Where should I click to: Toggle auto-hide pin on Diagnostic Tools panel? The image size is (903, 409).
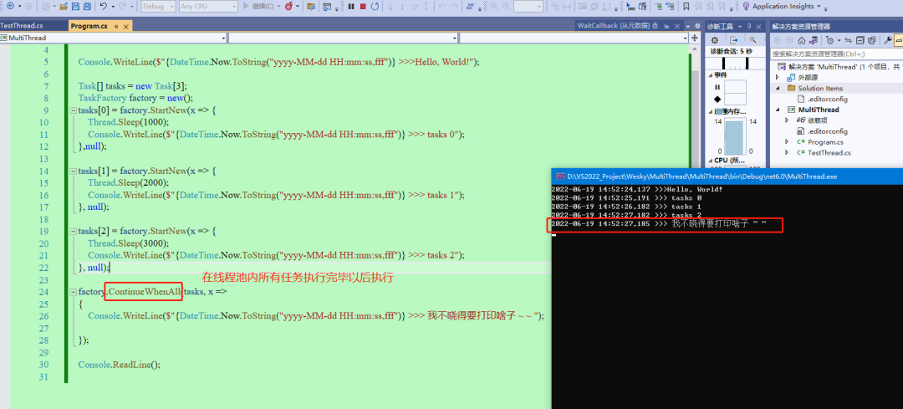point(749,27)
